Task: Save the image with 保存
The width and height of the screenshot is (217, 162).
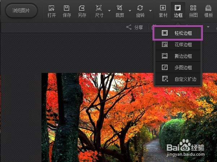Action: (67, 11)
